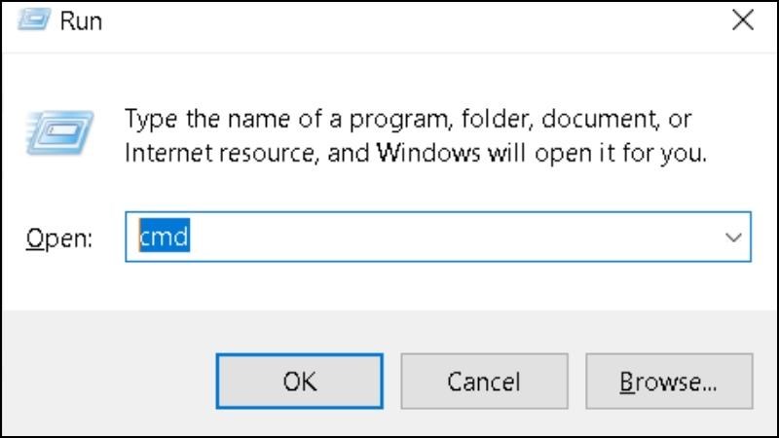Expand the Open command history dropdown
779x438 pixels.
click(x=733, y=237)
